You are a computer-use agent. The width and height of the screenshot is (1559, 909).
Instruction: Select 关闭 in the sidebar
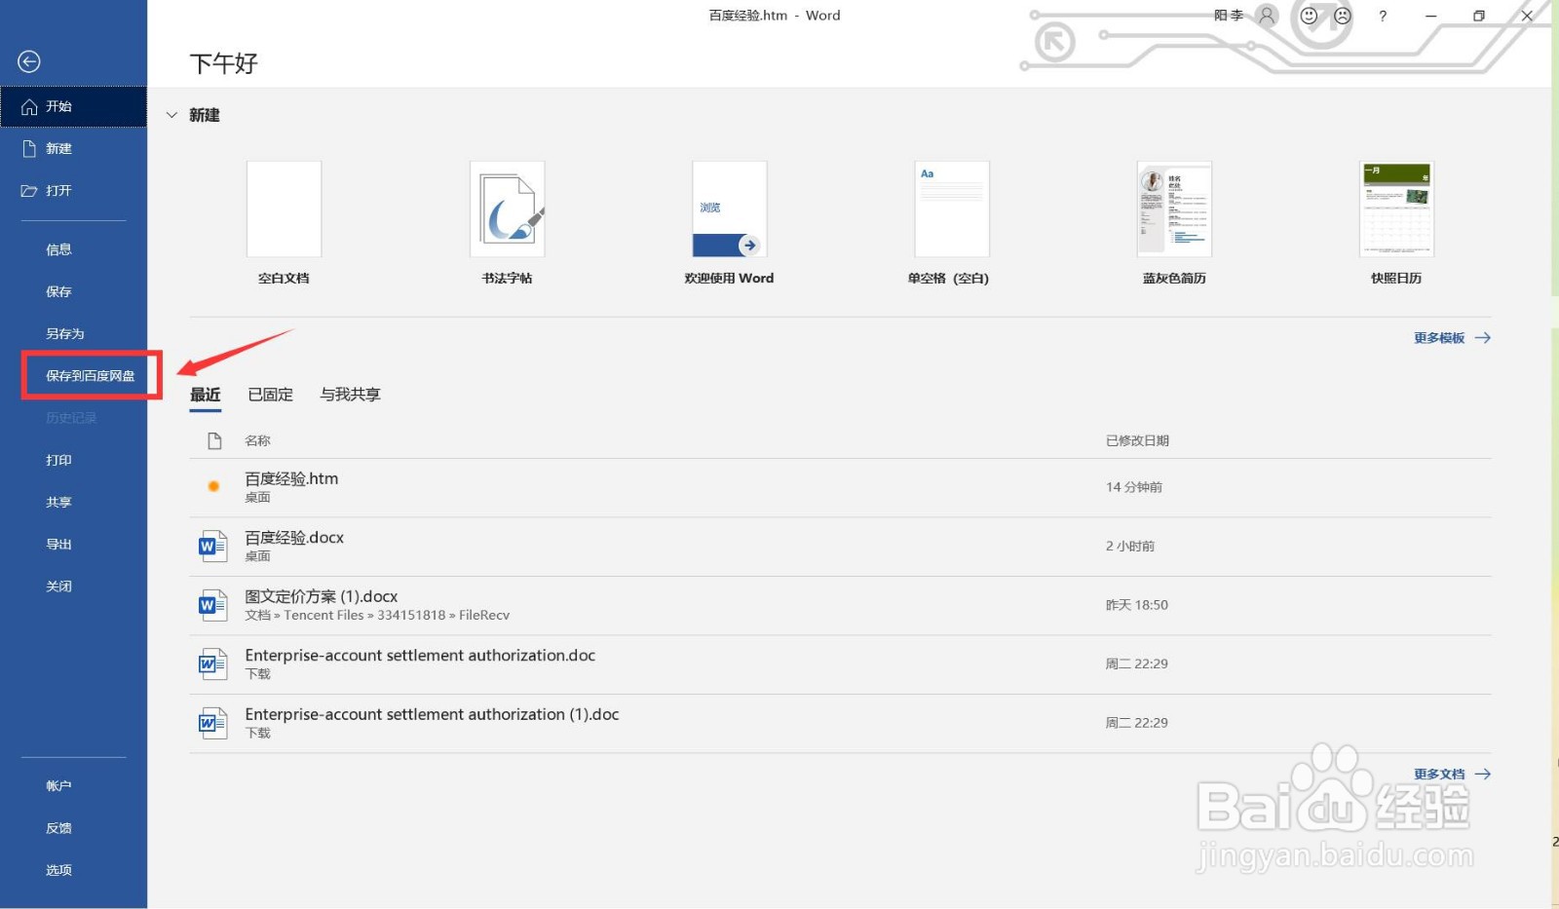pos(58,586)
